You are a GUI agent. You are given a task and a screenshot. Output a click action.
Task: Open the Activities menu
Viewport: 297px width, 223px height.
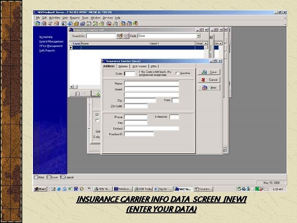pyautogui.click(x=54, y=18)
